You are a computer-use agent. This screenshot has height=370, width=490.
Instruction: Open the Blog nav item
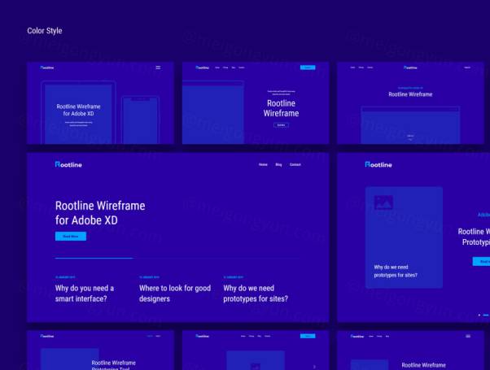click(278, 164)
